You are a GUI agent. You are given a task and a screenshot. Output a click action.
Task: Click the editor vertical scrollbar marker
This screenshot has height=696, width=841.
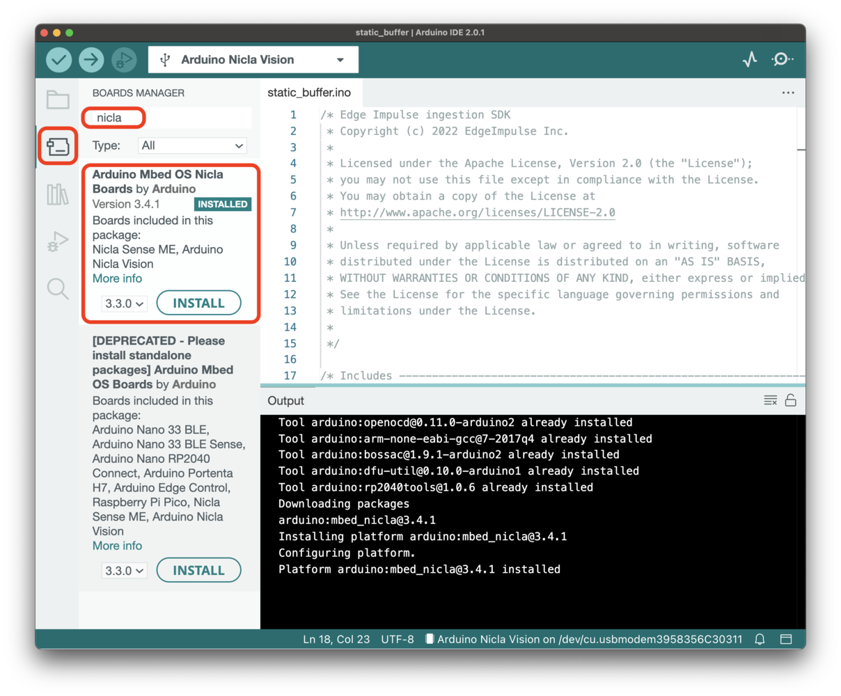[x=801, y=150]
